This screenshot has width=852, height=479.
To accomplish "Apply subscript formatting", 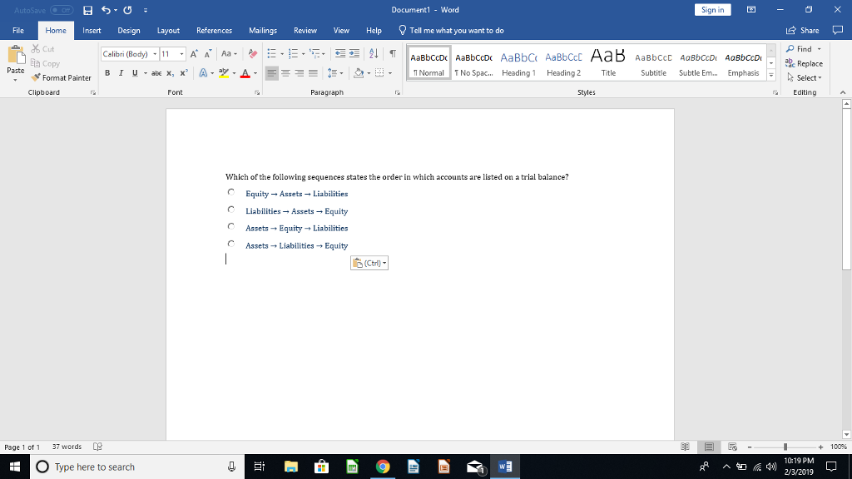I will [x=169, y=73].
